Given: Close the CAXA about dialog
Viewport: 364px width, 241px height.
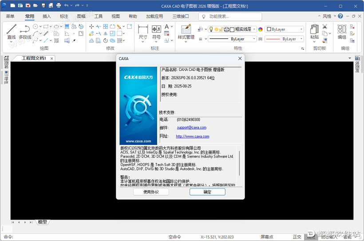Looking at the screenshot, I should coord(240,58).
